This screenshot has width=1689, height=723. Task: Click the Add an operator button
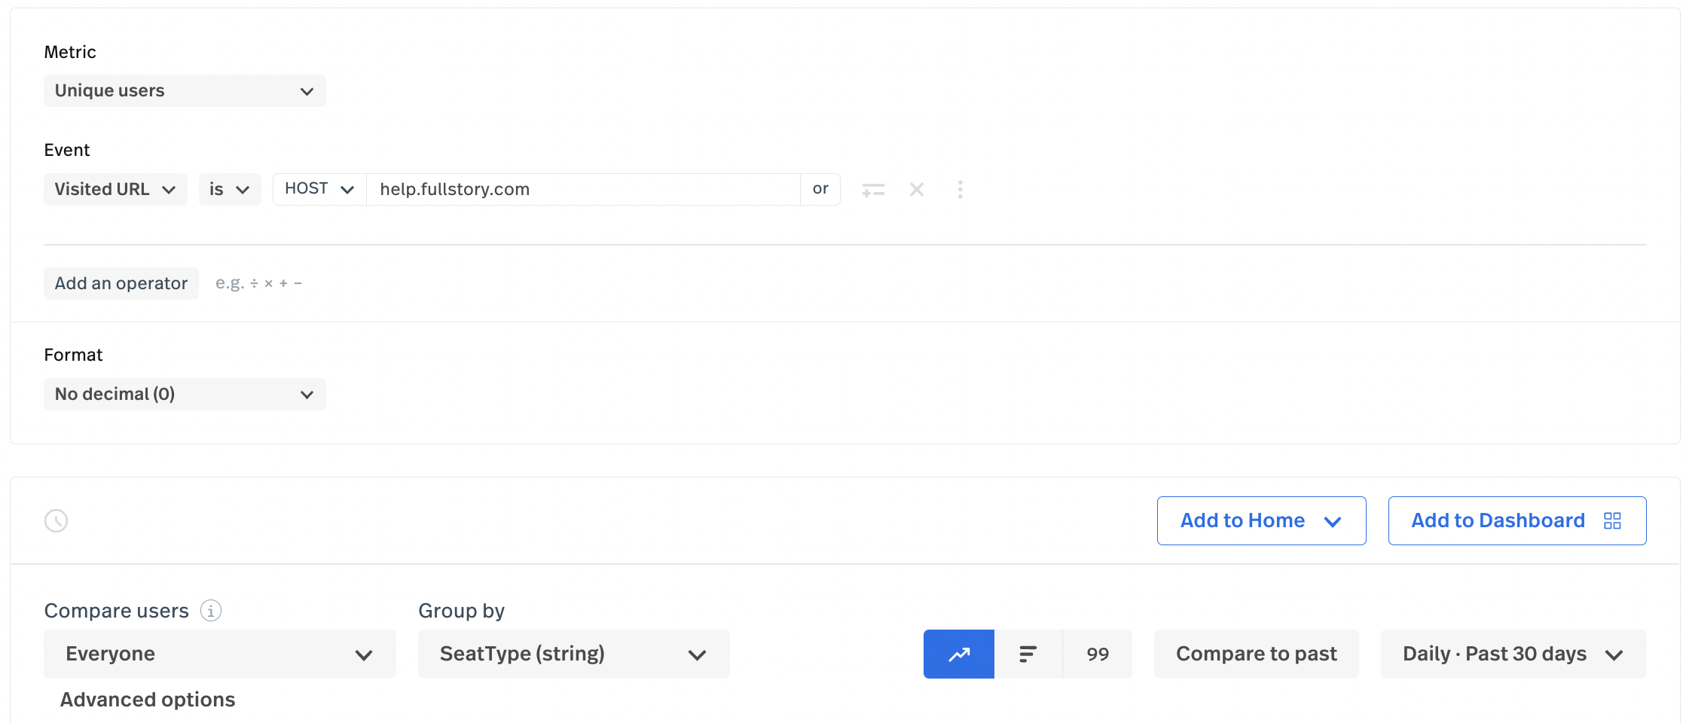click(x=121, y=284)
